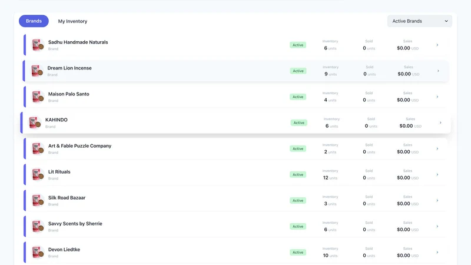Open Sadhu Handmade Naturals brand name
471x265 pixels.
coord(78,42)
